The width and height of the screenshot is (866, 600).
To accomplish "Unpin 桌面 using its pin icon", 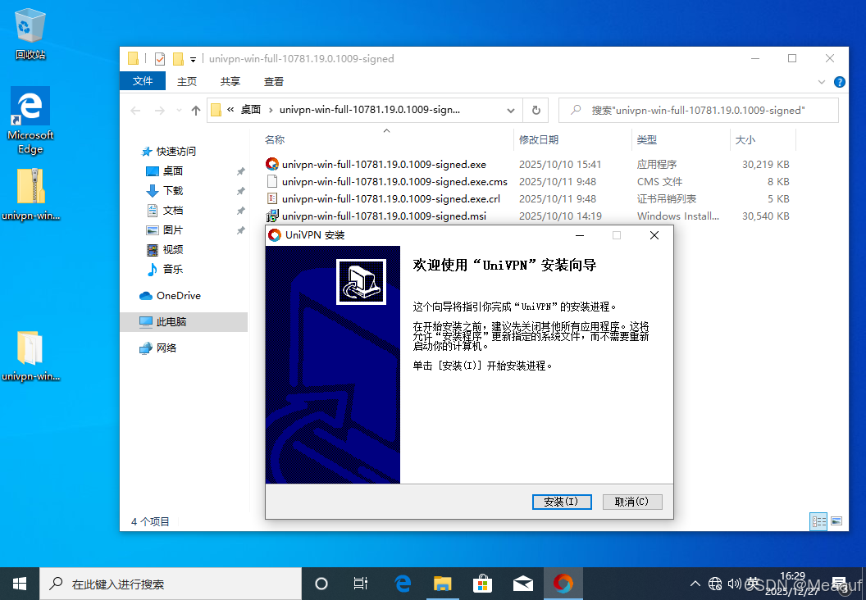I will point(240,171).
